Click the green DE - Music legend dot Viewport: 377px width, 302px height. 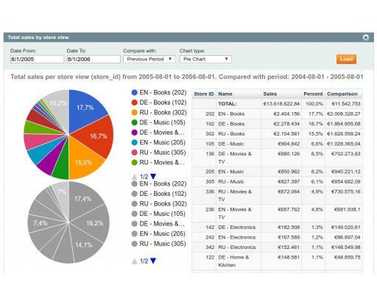(134, 122)
